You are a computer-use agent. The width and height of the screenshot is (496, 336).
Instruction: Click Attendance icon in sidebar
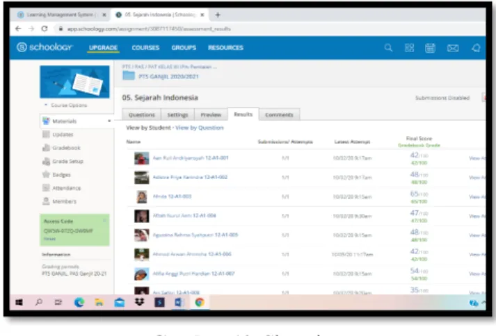[46, 188]
